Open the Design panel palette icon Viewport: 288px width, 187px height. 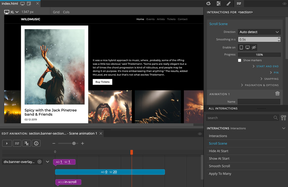point(208,3)
